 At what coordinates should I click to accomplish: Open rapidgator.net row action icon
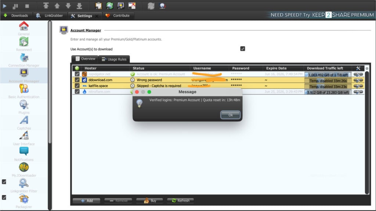click(x=358, y=74)
